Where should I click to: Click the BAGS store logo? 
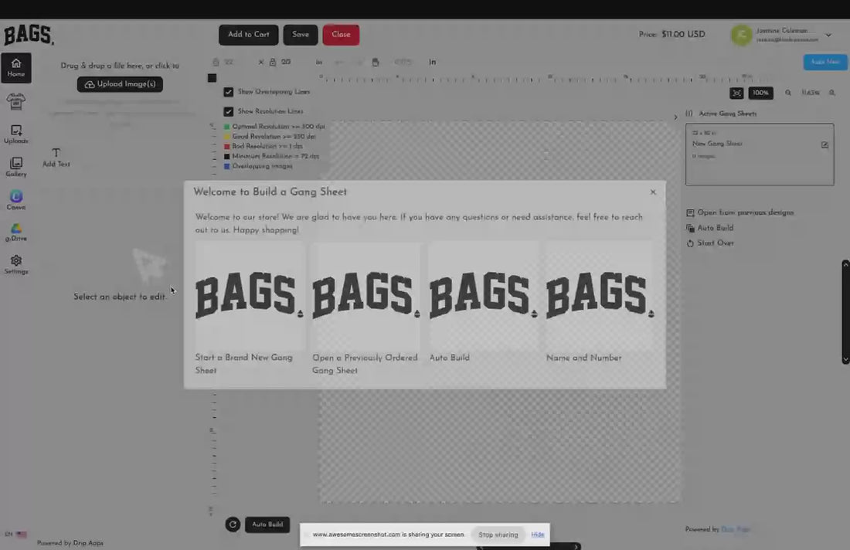pos(29,35)
